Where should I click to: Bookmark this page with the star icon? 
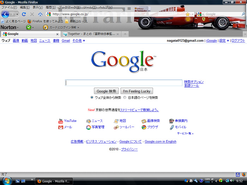188,14
